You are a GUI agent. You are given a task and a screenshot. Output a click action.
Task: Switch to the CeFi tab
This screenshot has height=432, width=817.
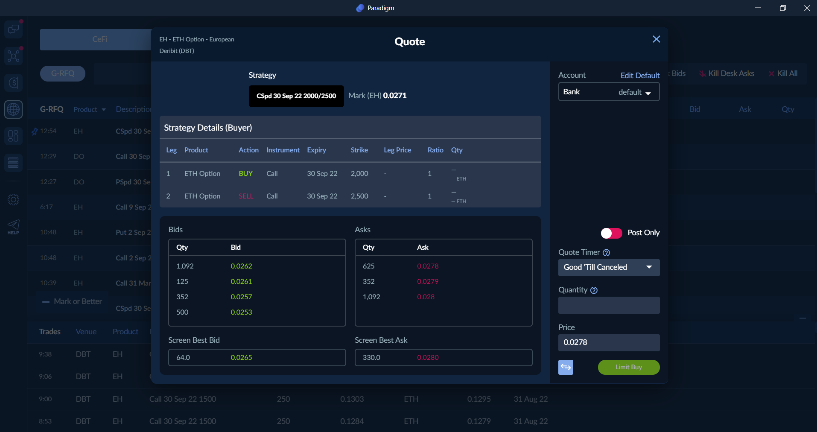[99, 39]
